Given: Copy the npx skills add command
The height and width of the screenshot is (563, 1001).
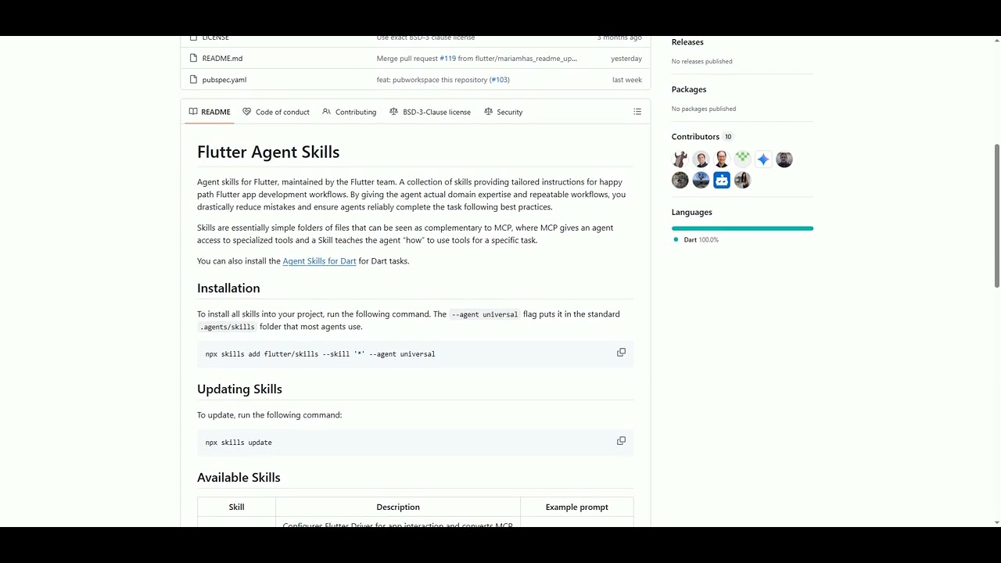Looking at the screenshot, I should 621,353.
